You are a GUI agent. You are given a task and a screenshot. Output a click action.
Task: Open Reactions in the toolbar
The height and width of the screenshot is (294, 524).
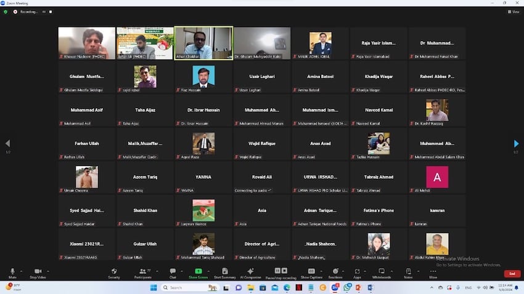pos(336,272)
